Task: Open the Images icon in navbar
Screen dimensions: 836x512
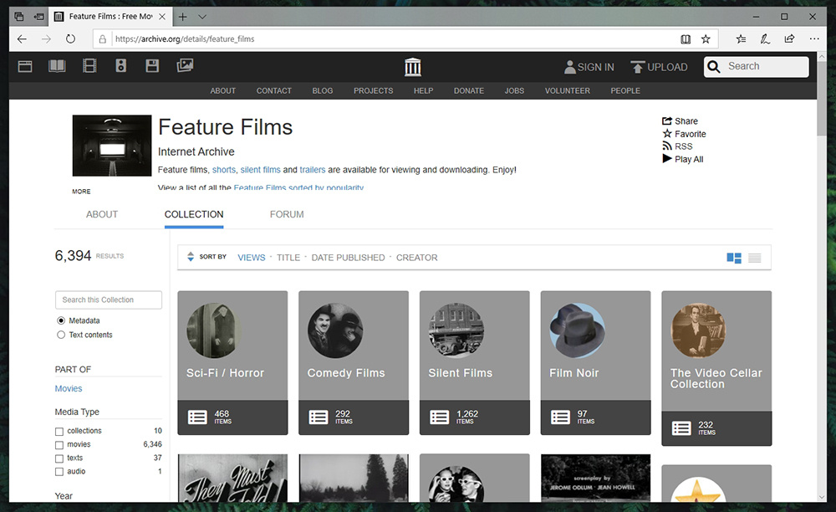Action: [185, 65]
